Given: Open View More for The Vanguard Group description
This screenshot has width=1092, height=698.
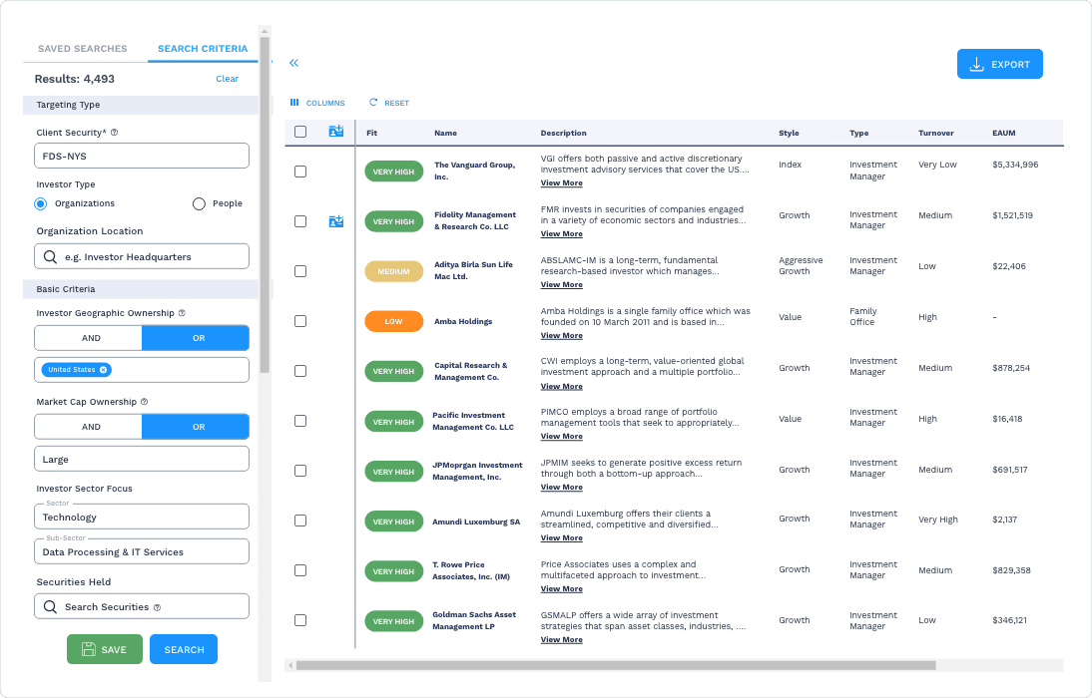Looking at the screenshot, I should coord(561,182).
